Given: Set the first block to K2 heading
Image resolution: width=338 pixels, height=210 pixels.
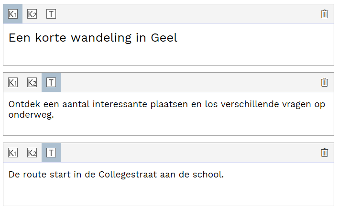Looking at the screenshot, I should coord(32,14).
